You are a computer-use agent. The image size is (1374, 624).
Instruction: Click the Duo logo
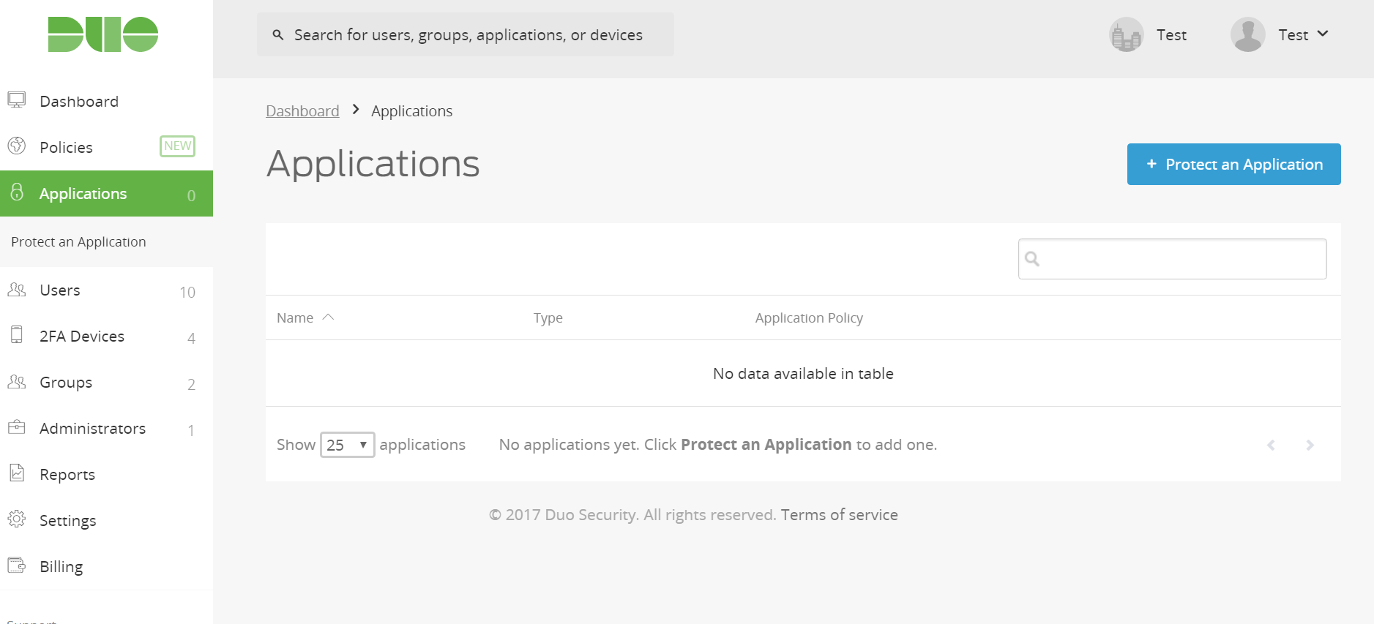103,34
